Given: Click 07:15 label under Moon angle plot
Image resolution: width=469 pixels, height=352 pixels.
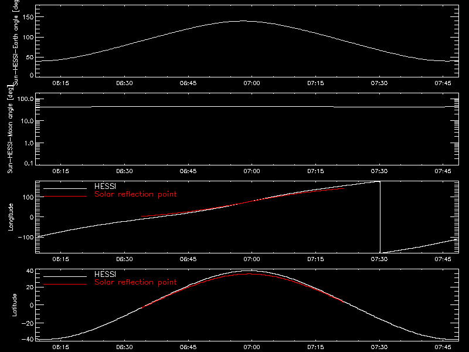Looking at the screenshot, I should point(315,171).
